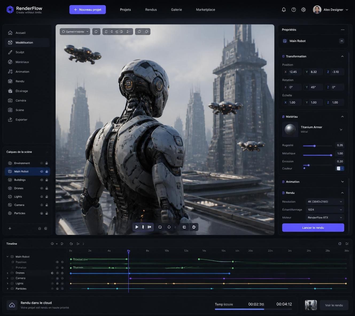This screenshot has height=316, width=355.
Task: Open the Résolution dropdown
Action: pyautogui.click(x=325, y=202)
